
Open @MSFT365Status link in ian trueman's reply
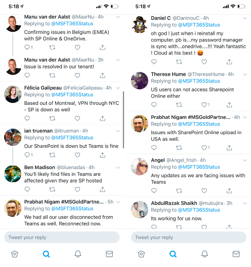click(x=72, y=138)
